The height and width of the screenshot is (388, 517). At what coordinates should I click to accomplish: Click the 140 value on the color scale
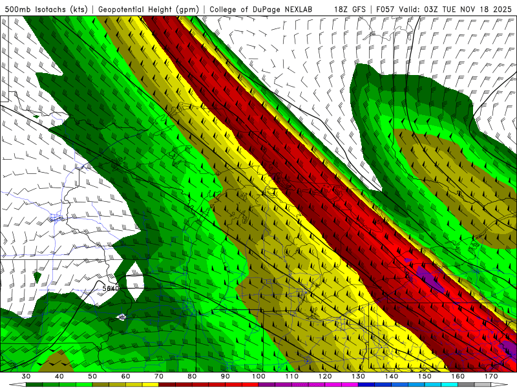pos(392,376)
